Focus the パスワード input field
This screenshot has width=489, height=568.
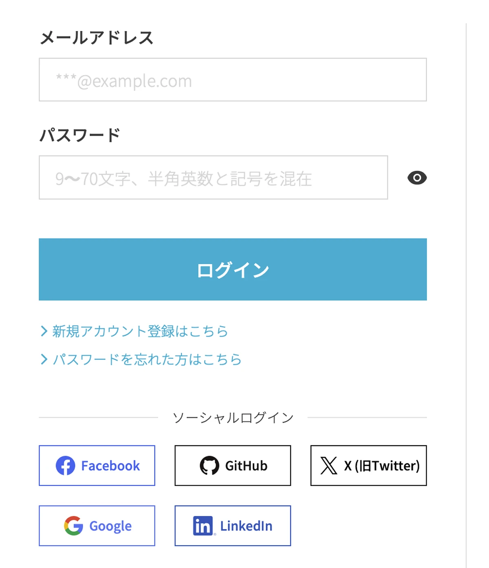coord(213,177)
